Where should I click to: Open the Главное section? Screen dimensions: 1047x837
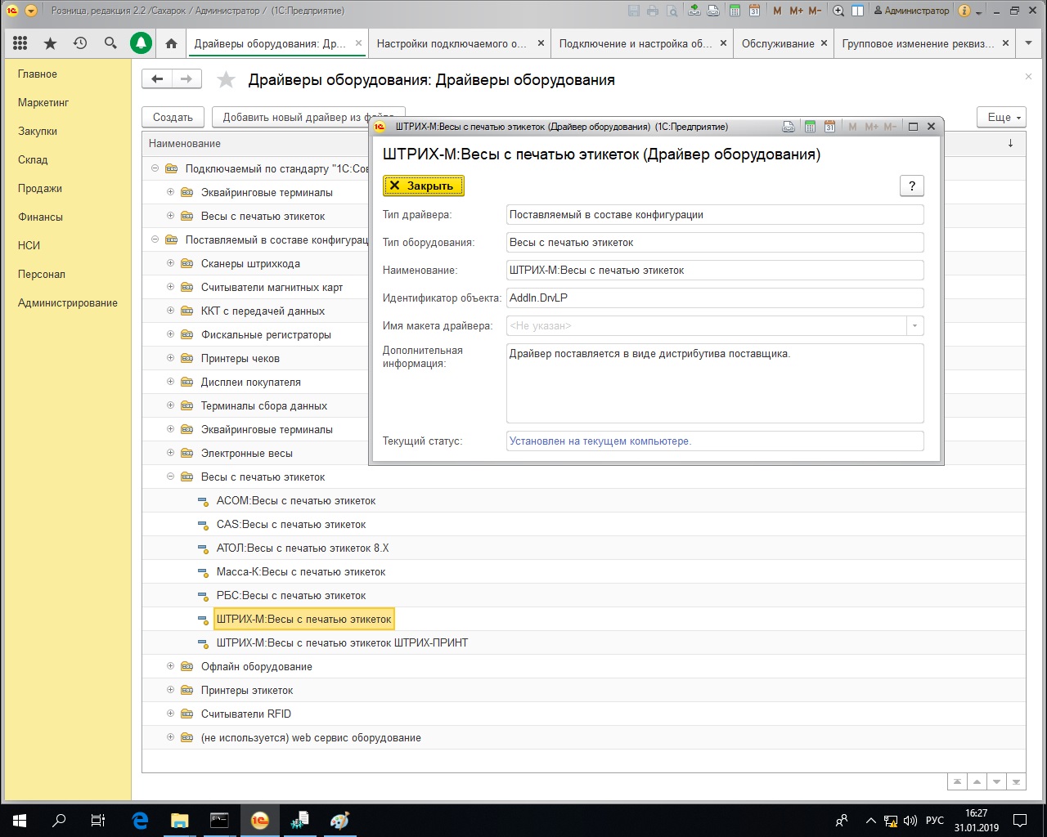click(38, 74)
